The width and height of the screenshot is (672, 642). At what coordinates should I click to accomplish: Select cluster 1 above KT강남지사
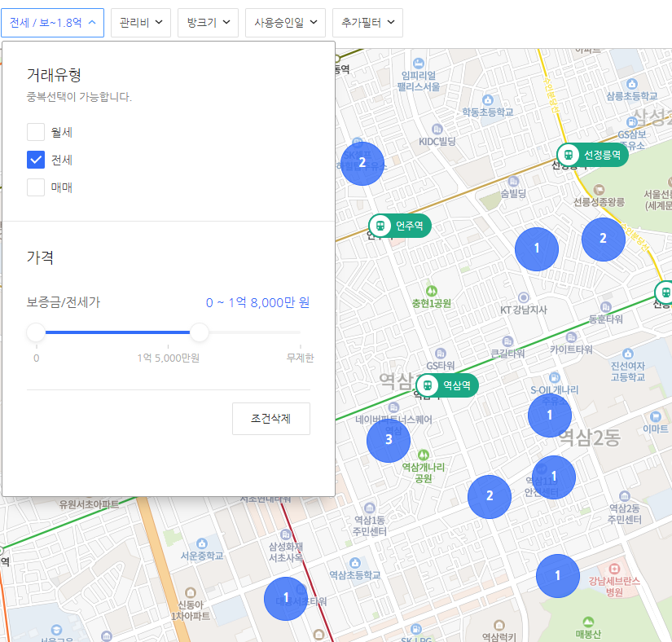tap(537, 249)
